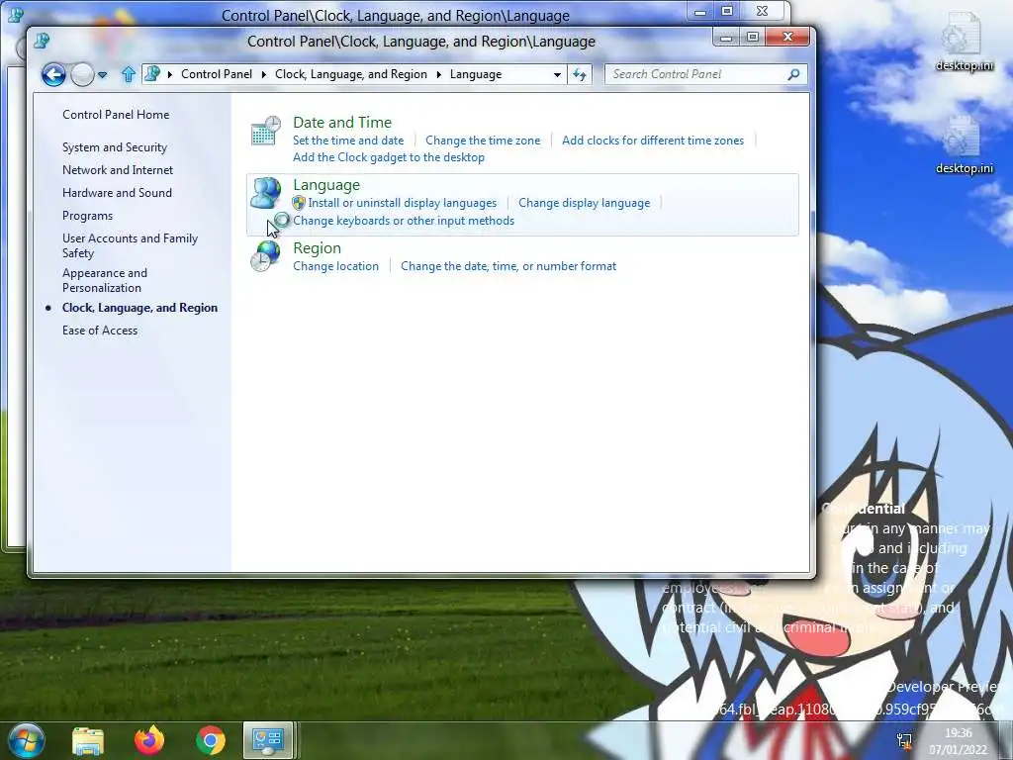Viewport: 1013px width, 760px height.
Task: Open the recent pages dropdown arrow
Action: (102, 75)
